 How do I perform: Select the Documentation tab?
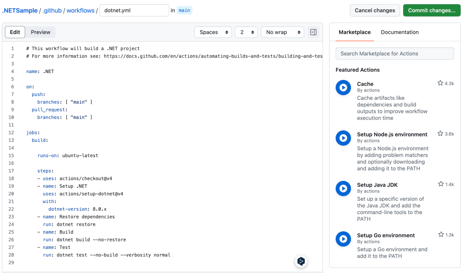click(400, 32)
